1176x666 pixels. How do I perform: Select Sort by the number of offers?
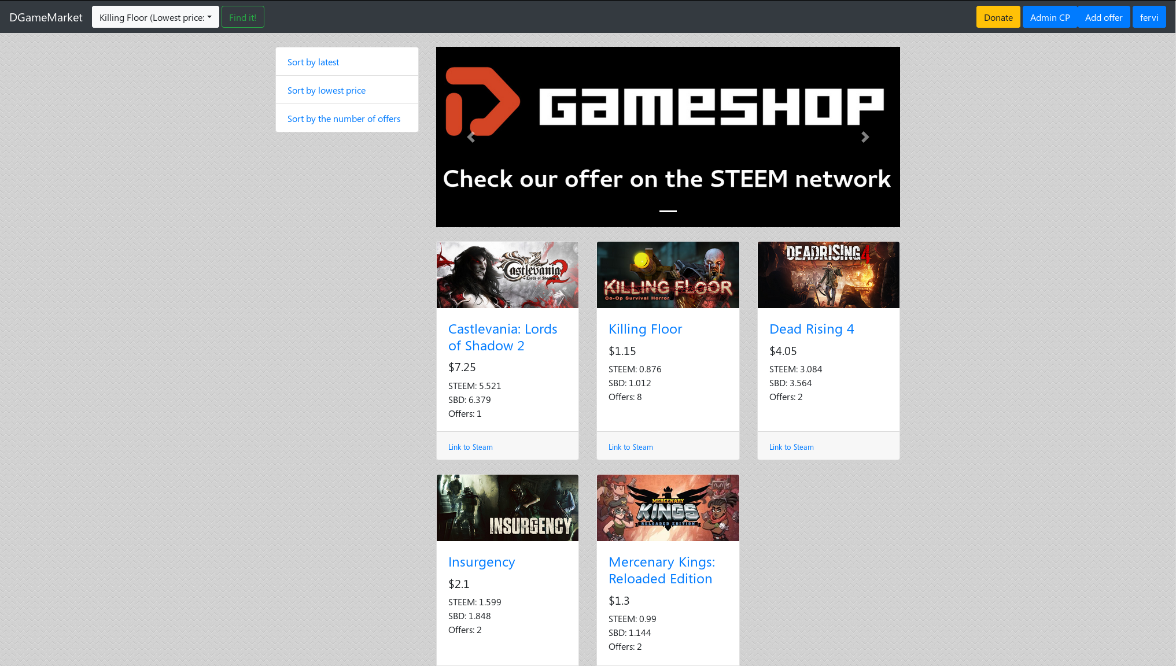pyautogui.click(x=344, y=119)
